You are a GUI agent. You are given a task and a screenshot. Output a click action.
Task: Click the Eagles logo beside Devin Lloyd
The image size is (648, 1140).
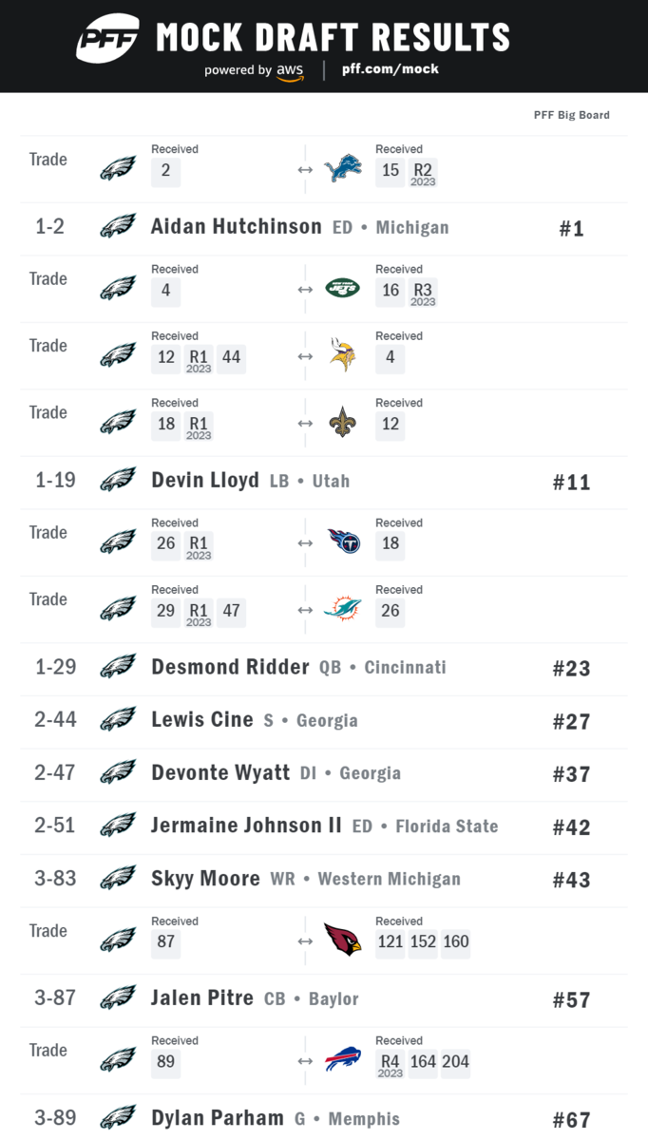point(118,481)
